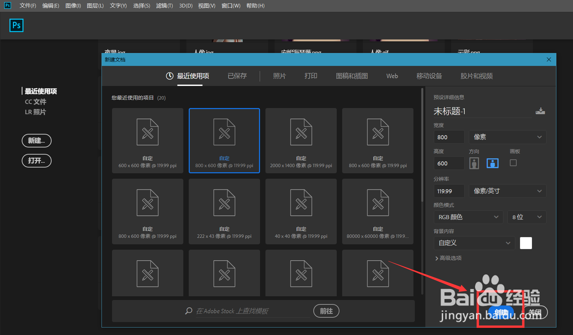Screen dimensions: 573x335
Task: Switch to the 照片 tab
Action: (279, 76)
